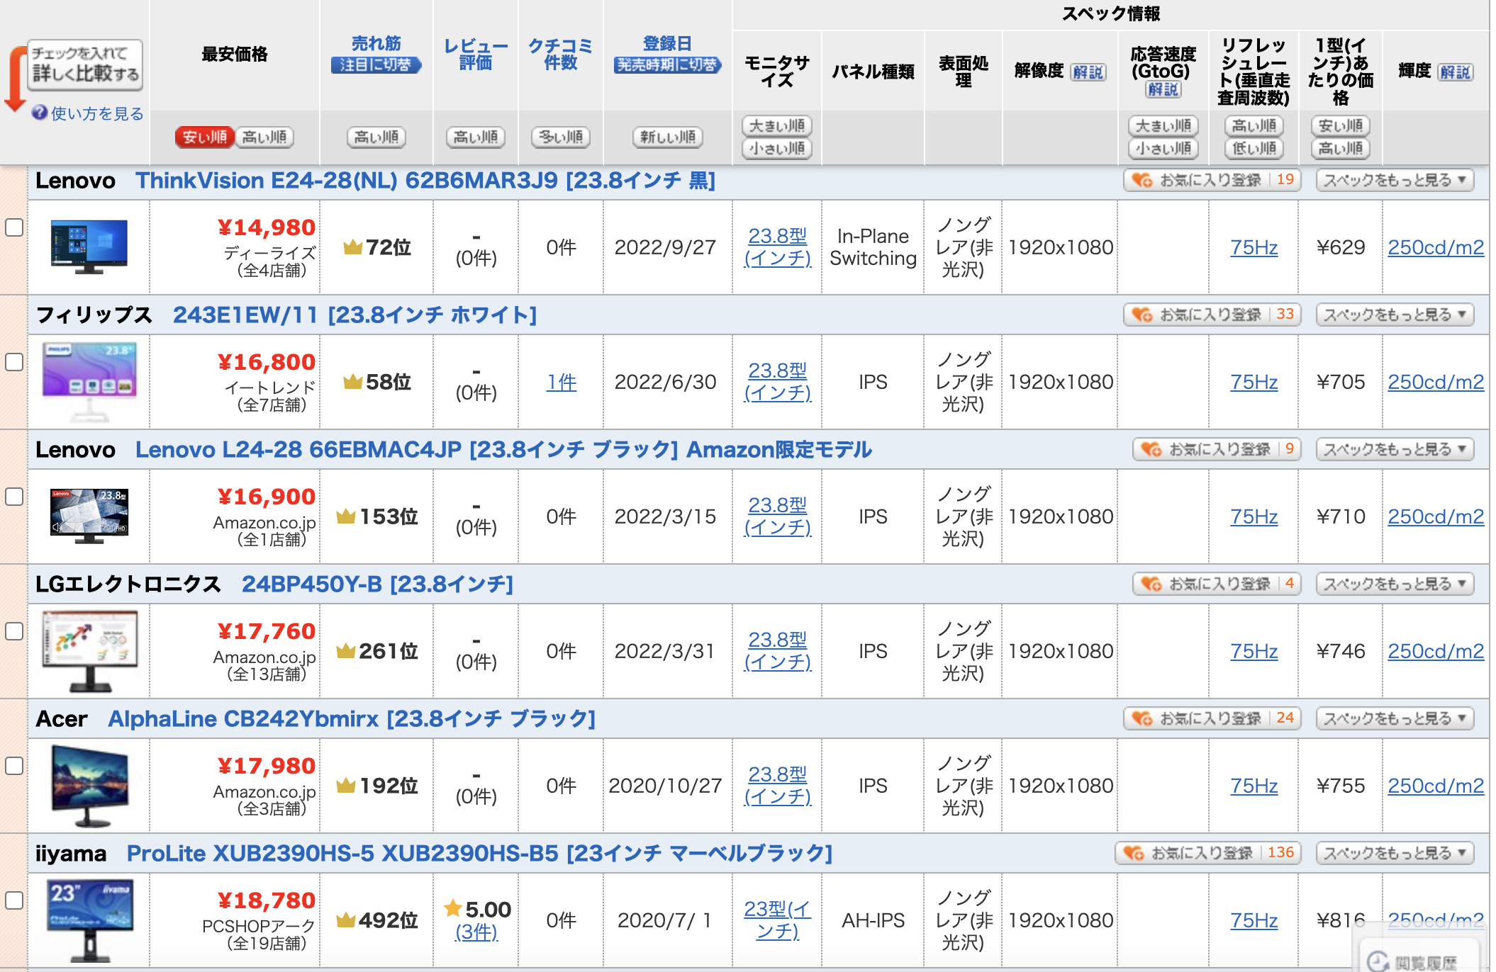This screenshot has height=972, width=1496.
Task: Sort price per inch by 安い順
Action: point(1341,126)
